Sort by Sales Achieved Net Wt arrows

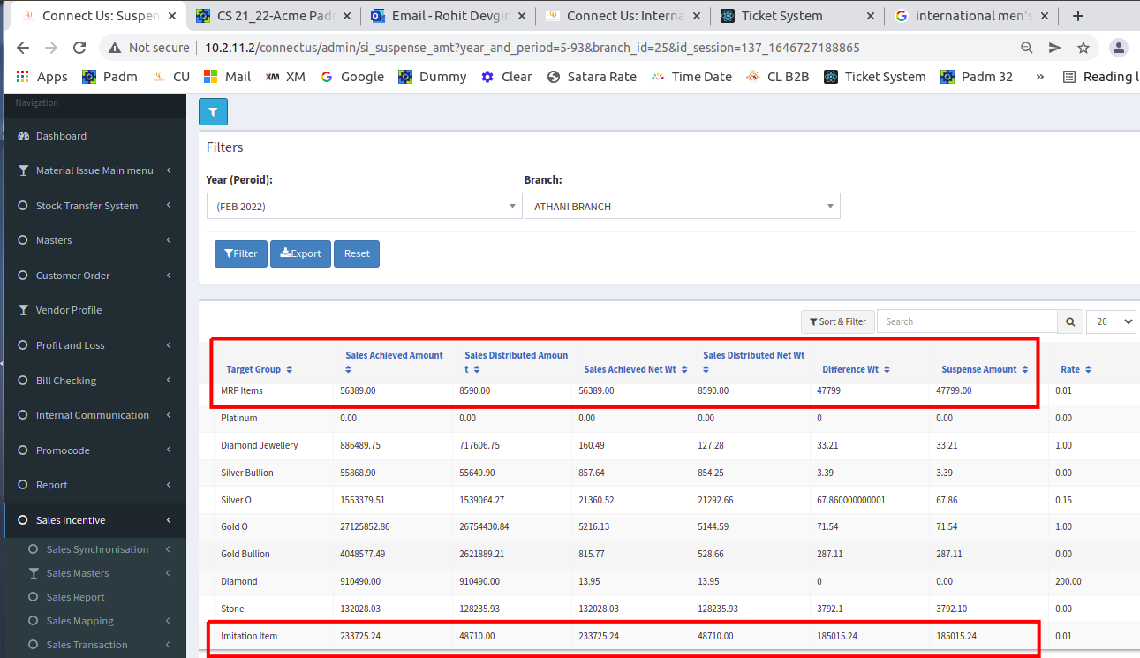tap(684, 369)
